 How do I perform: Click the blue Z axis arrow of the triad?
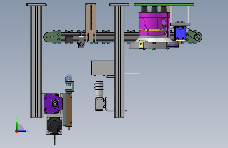pyautogui.click(x=22, y=131)
